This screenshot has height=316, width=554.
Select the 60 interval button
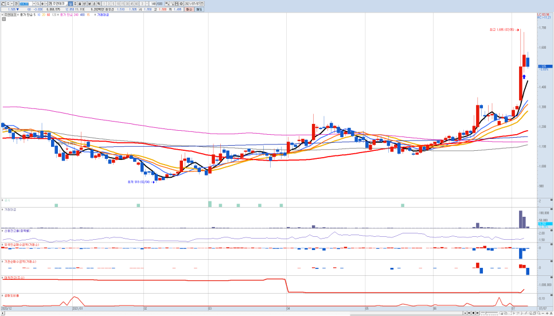(136, 3)
